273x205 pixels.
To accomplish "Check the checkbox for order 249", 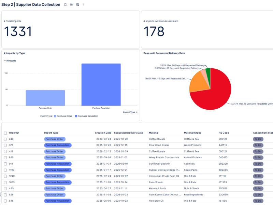I will [x=5, y=139].
